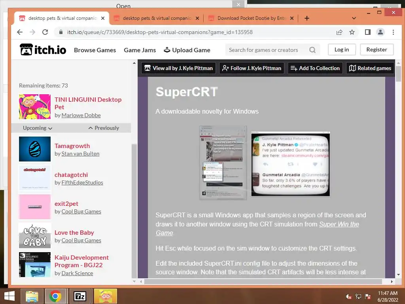Expand the Upcoming list
The image size is (405, 304).
[38, 128]
